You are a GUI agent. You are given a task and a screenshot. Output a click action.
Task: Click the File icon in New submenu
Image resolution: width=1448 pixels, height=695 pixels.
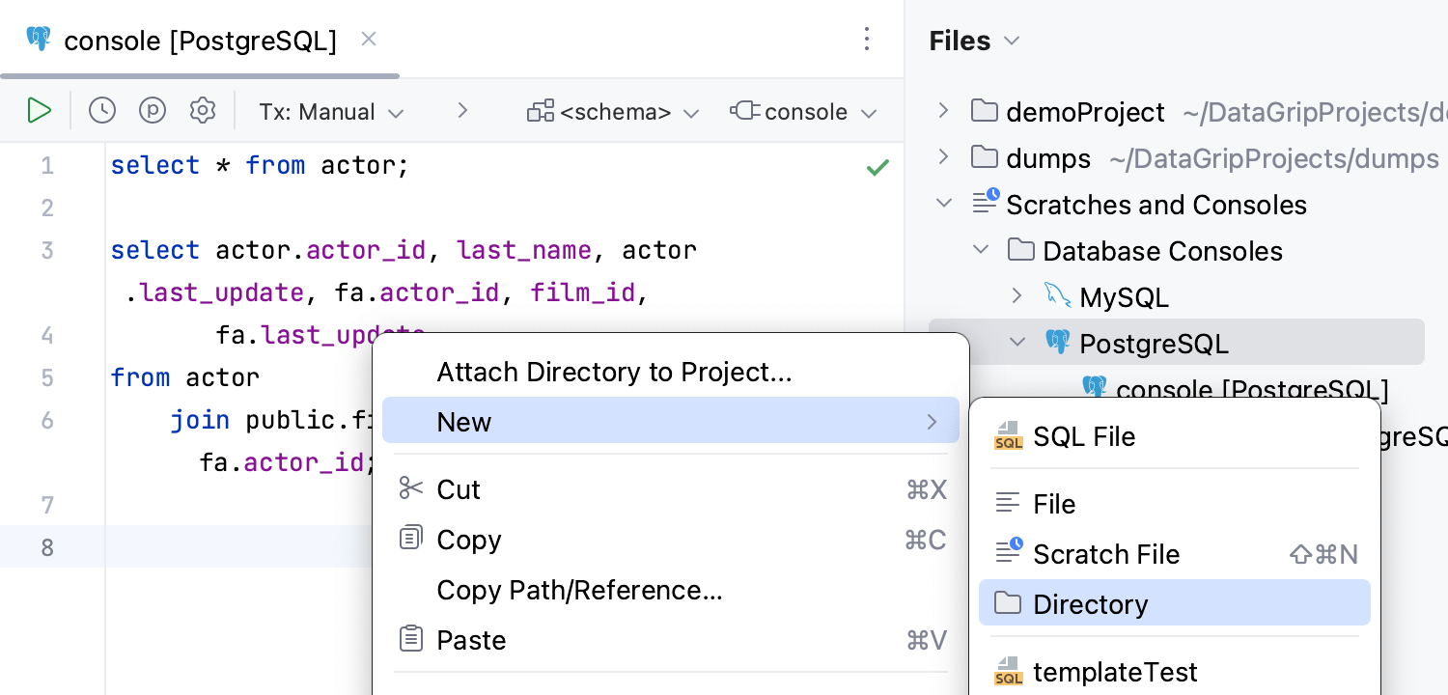(1008, 503)
